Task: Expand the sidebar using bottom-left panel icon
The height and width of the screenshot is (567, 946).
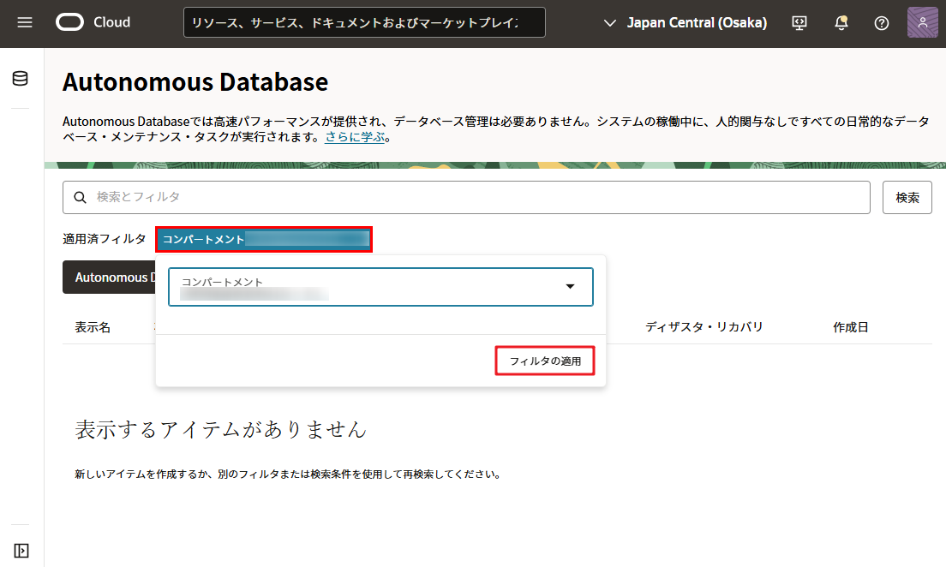Action: tap(21, 551)
